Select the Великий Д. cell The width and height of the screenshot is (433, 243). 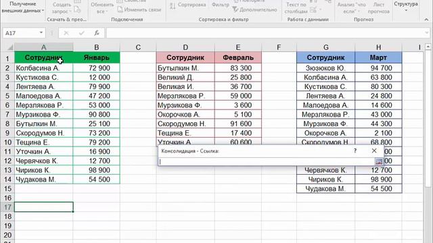(x=185, y=78)
